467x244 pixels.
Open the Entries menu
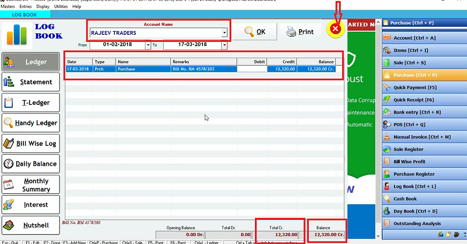pyautogui.click(x=26, y=6)
